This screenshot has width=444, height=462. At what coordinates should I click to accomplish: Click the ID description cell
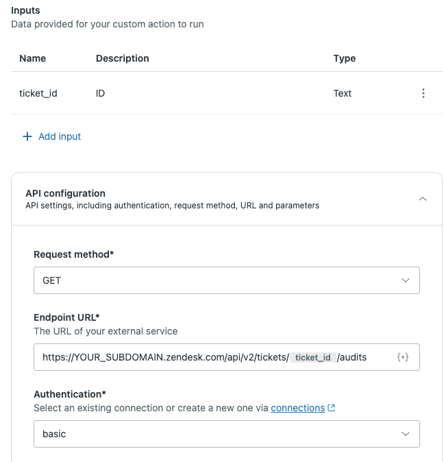pos(100,93)
